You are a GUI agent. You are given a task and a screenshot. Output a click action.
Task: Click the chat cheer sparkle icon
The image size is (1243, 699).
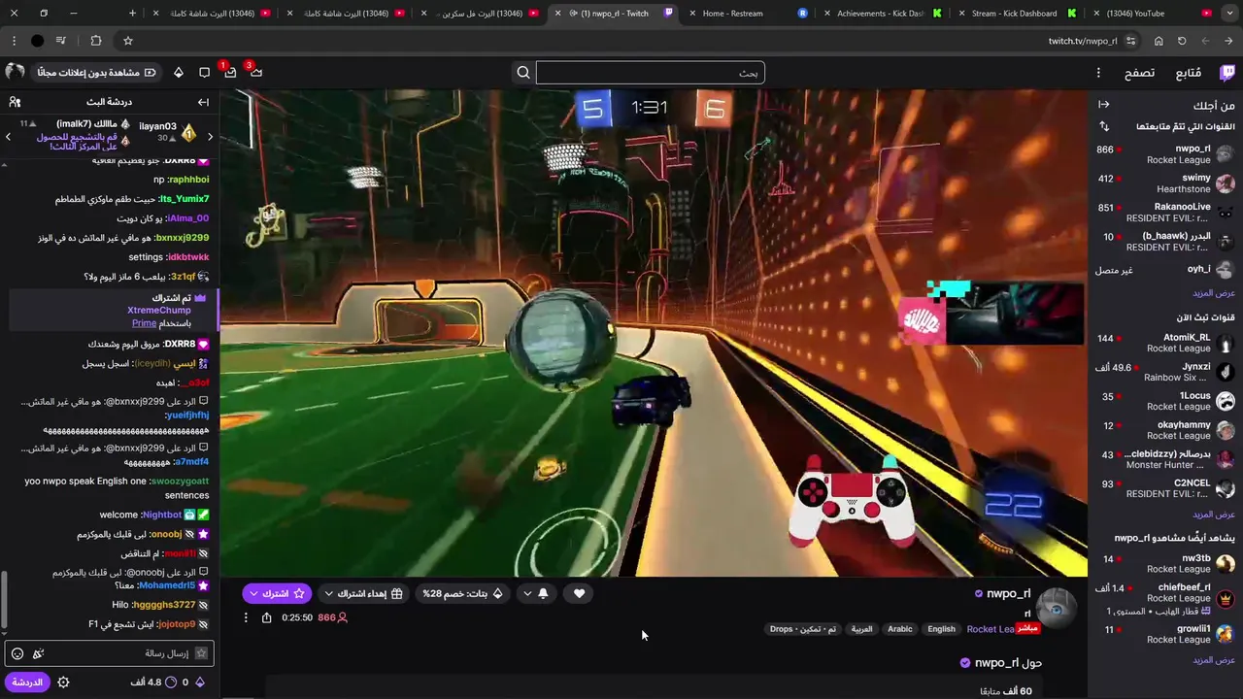(x=38, y=653)
